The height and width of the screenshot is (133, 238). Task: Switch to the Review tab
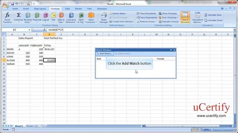(x=78, y=9)
